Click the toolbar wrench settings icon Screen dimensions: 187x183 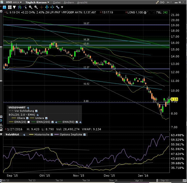pyautogui.click(x=57, y=7)
